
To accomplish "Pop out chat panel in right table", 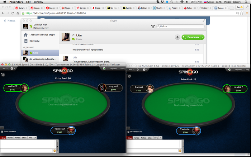I will 161,138.
